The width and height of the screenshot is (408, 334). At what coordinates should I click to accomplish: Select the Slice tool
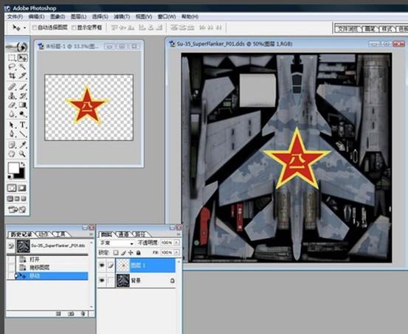click(x=23, y=76)
